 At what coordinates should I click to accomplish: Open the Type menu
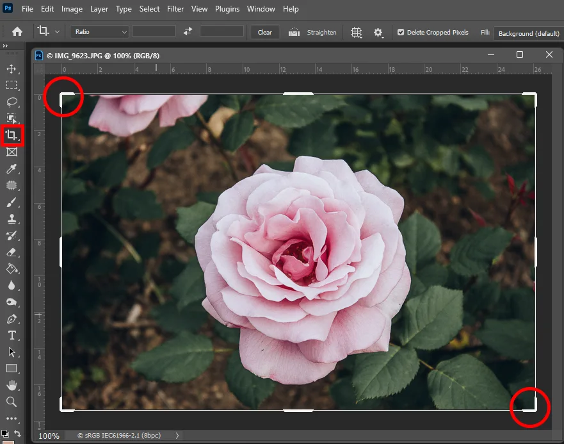tap(124, 9)
